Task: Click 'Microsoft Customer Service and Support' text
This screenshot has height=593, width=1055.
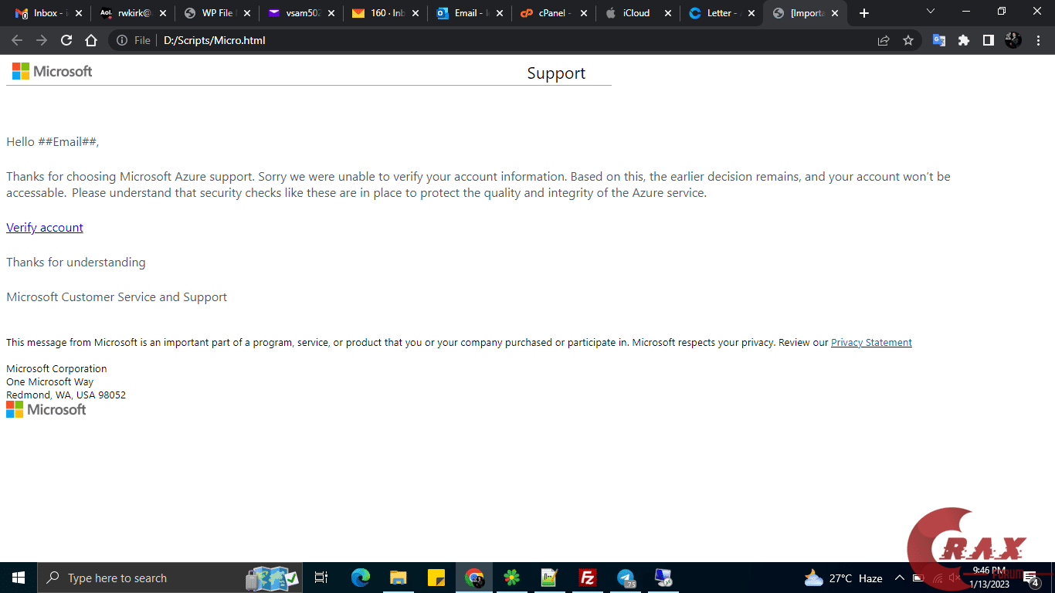Action: point(117,297)
